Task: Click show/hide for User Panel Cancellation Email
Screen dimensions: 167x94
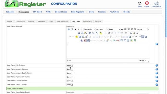Action: pyautogui.click(x=70, y=92)
